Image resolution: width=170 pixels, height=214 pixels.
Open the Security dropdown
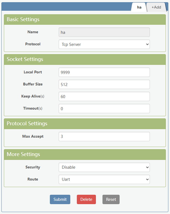(104, 167)
